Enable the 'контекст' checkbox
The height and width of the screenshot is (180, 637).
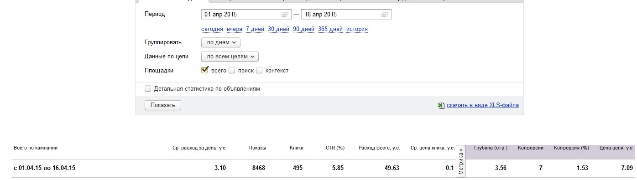click(259, 71)
